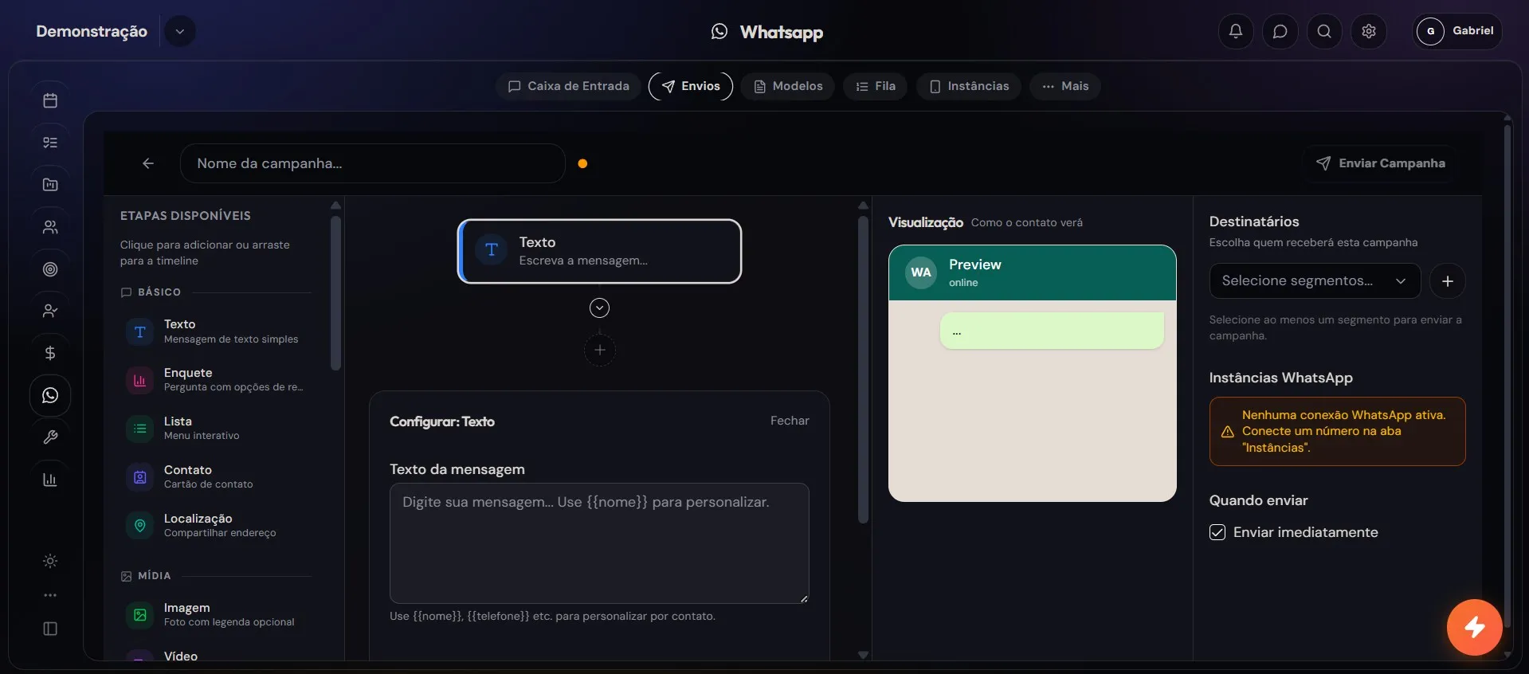Image resolution: width=1529 pixels, height=674 pixels.
Task: Click the Nenhuma conexão WhatsApp warning box
Action: point(1337,431)
